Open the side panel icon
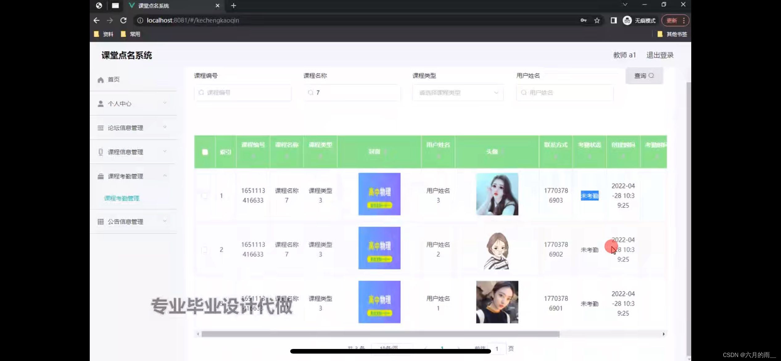 (614, 20)
